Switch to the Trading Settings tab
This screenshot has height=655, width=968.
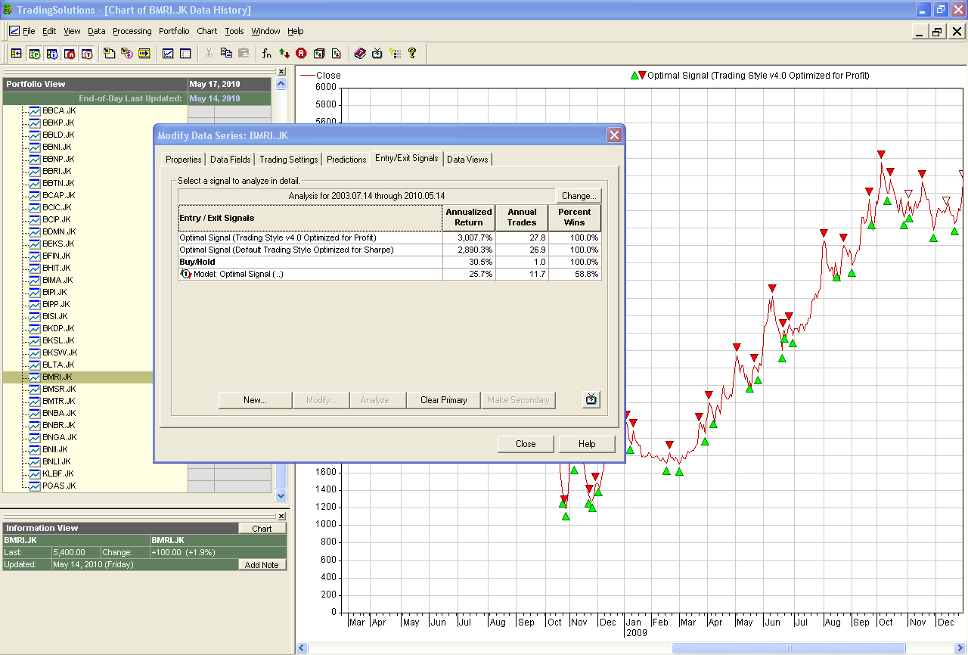(289, 160)
